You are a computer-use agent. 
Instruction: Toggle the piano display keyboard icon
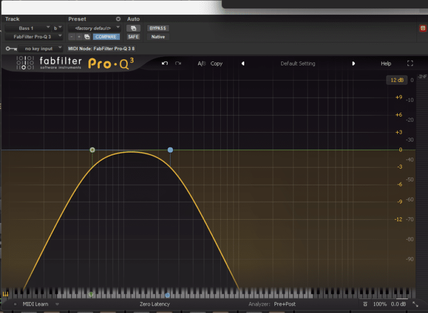[x=6, y=294]
